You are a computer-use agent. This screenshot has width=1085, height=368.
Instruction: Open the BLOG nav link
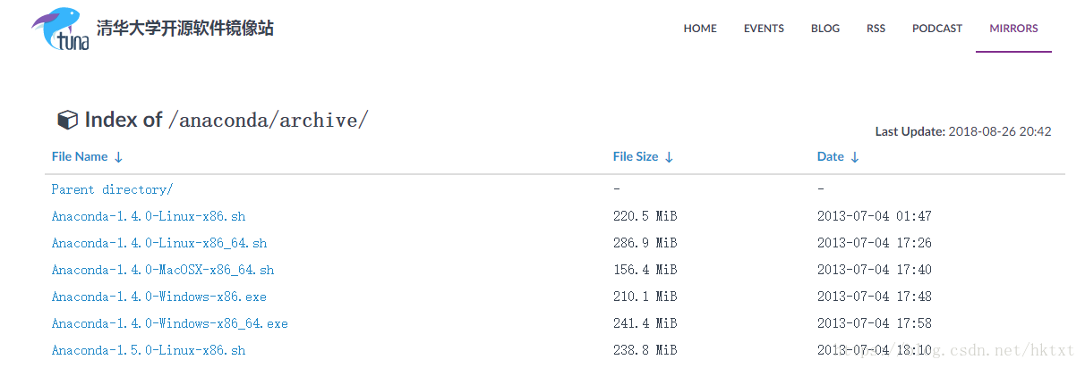click(x=825, y=29)
